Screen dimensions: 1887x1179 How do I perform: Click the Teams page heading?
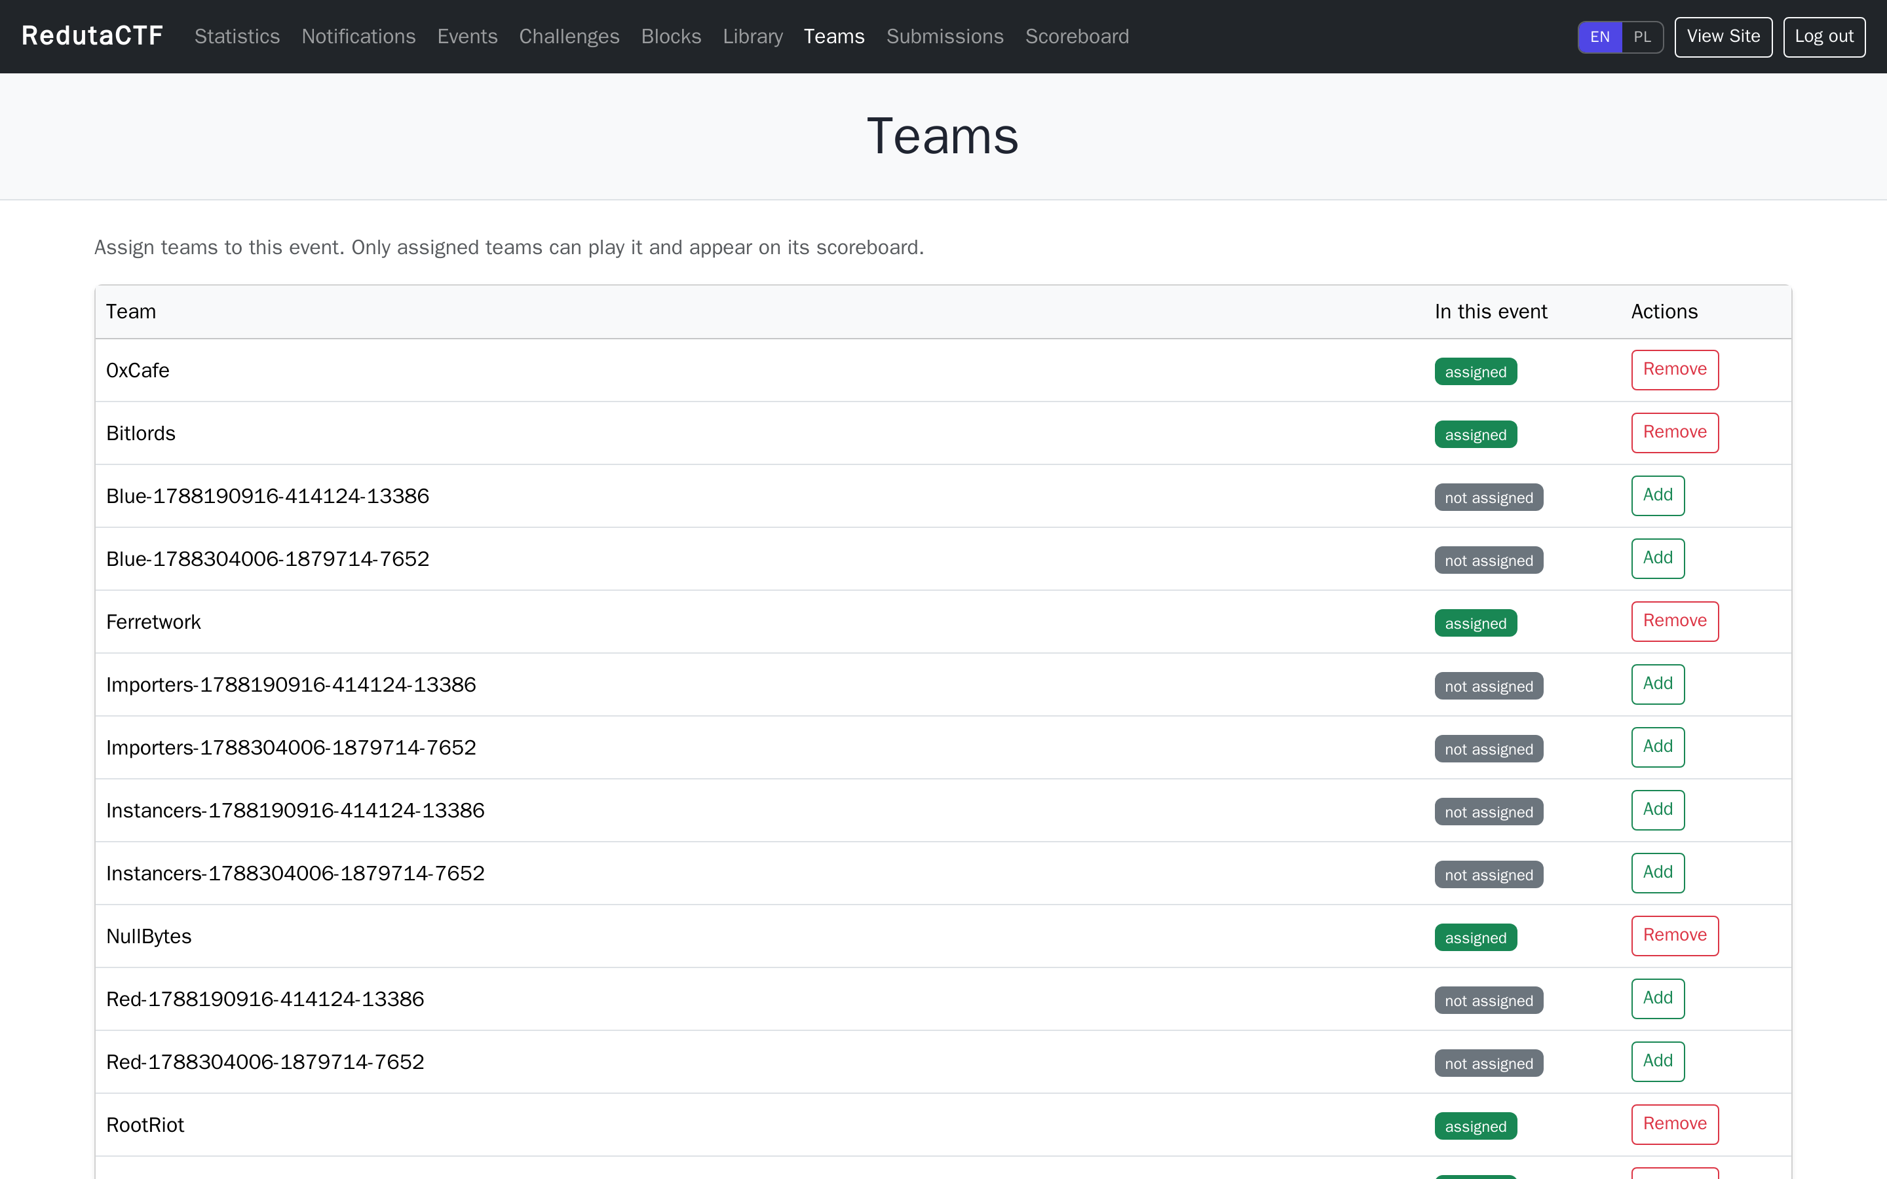tap(943, 136)
